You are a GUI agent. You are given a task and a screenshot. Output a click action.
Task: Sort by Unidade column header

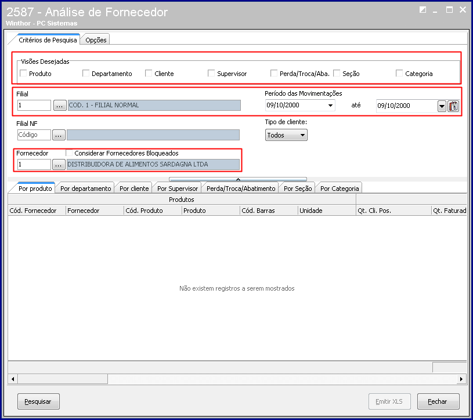[327, 211]
